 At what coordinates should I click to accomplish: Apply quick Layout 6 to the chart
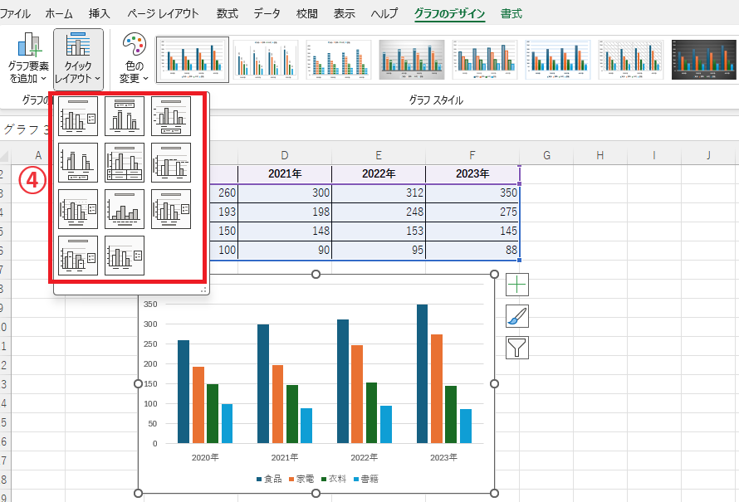coord(171,163)
